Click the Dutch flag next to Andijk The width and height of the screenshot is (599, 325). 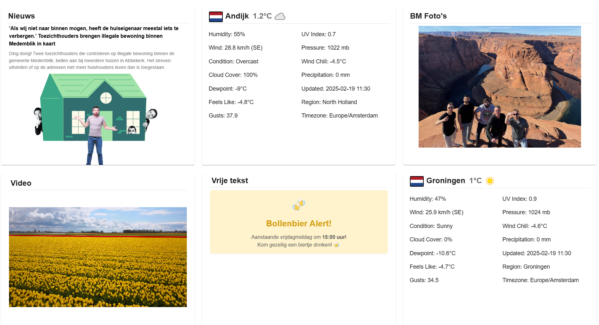[216, 17]
